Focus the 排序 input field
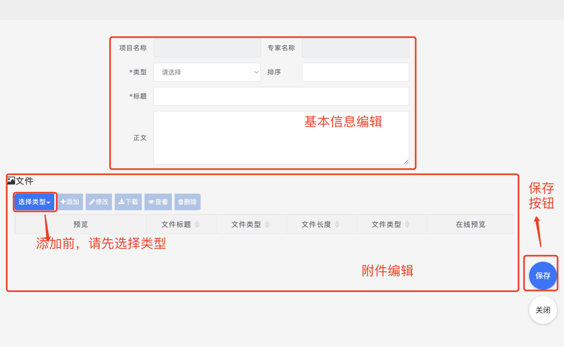This screenshot has width=564, height=347. pyautogui.click(x=355, y=72)
